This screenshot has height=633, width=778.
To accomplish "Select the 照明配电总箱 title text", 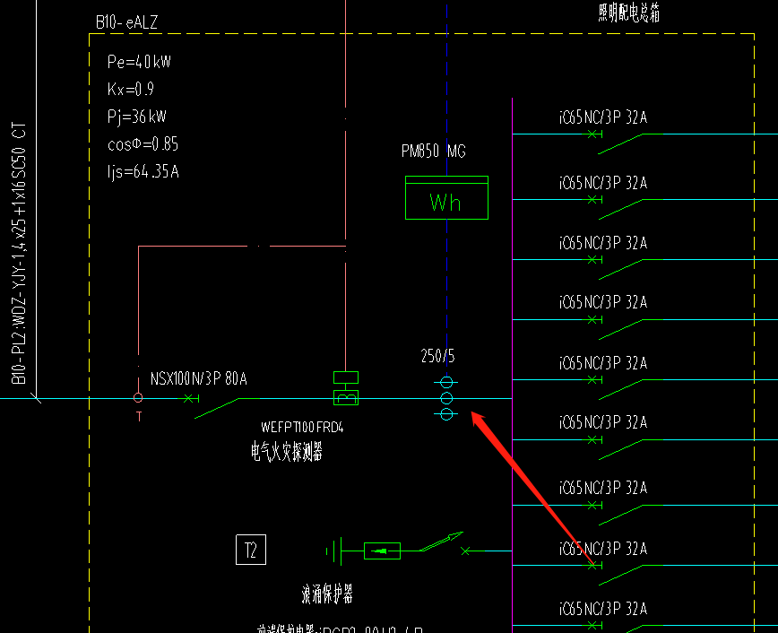I will point(628,13).
